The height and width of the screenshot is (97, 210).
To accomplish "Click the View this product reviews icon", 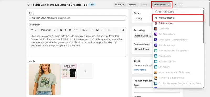I will pos(156,78).
